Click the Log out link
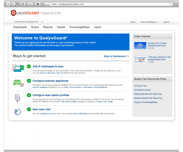 point(166,22)
